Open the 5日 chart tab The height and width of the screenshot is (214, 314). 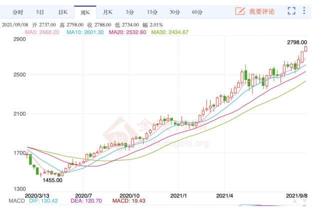pyautogui.click(x=40, y=12)
